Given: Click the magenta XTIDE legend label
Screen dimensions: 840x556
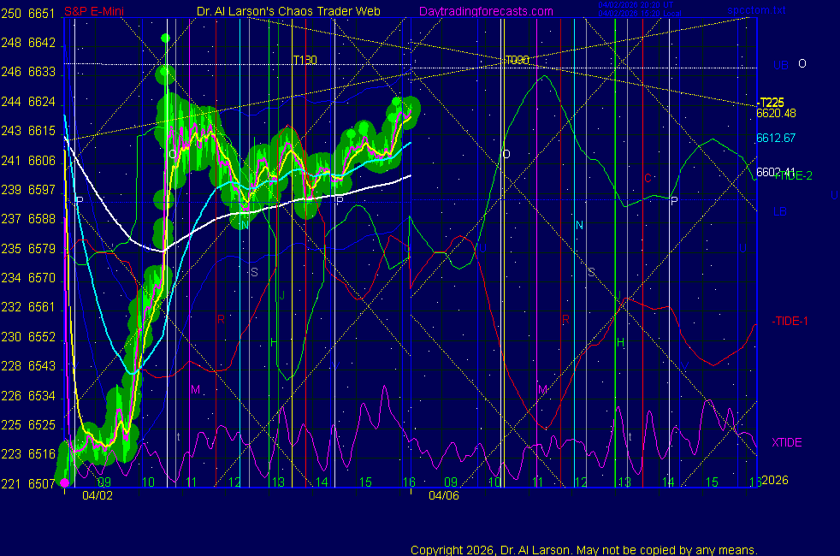Looking at the screenshot, I should click(787, 442).
